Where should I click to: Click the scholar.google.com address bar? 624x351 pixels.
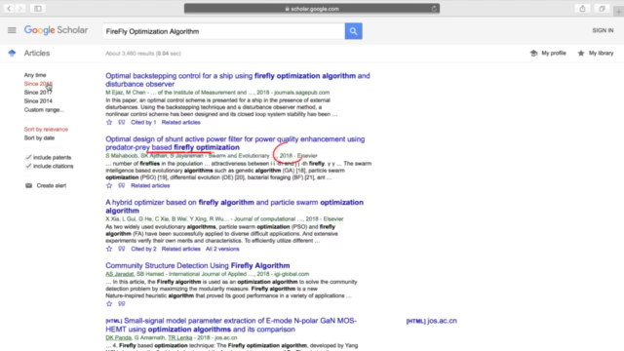point(312,9)
